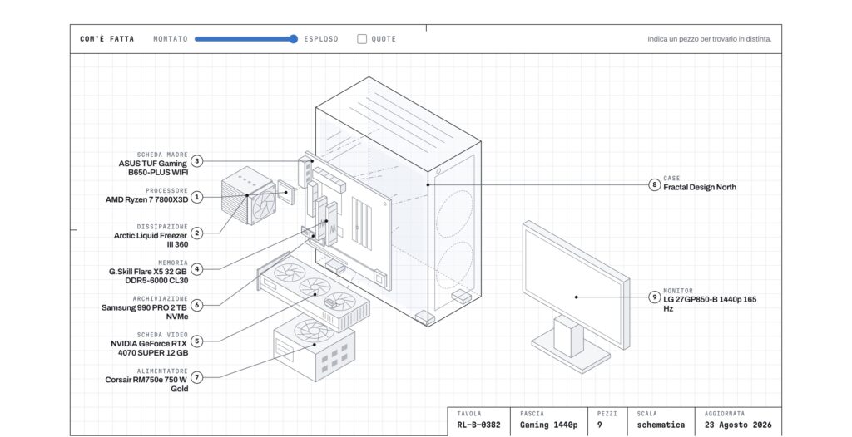
Task: Click callout number 3 for the motherboard
Action: 196,161
